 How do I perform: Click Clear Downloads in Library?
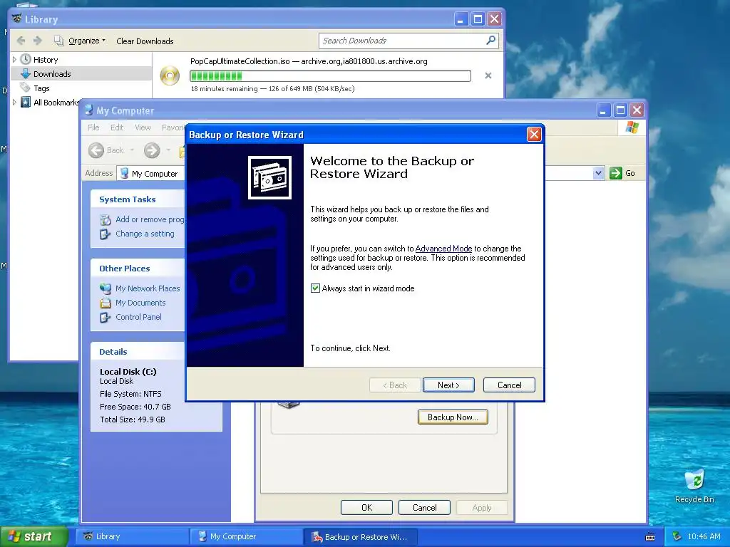pyautogui.click(x=145, y=41)
